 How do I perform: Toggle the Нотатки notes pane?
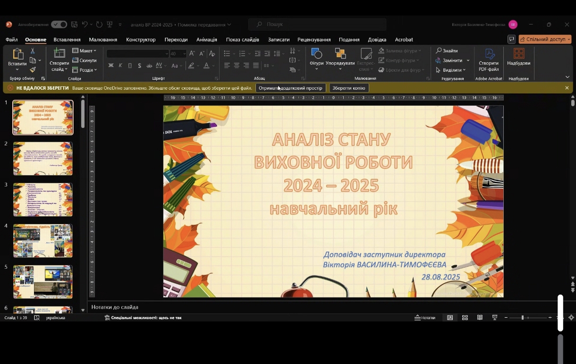coord(425,318)
